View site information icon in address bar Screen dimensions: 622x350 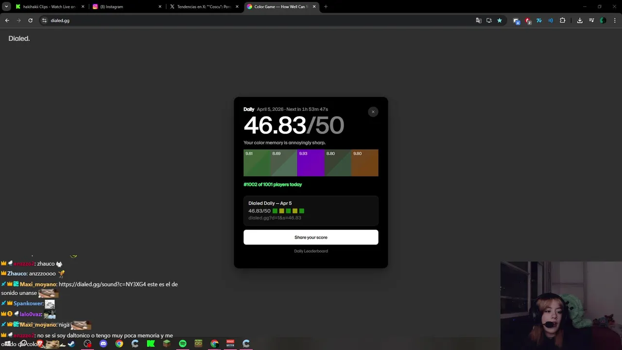[44, 20]
